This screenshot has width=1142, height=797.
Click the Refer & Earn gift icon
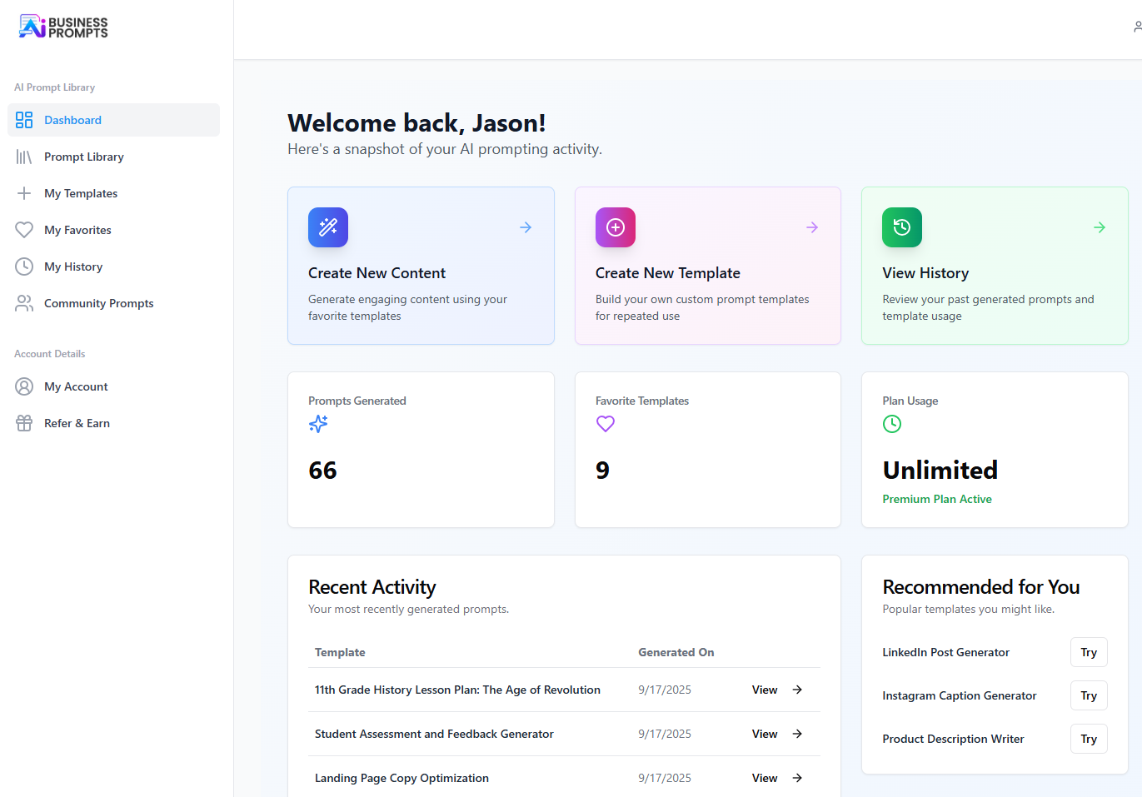click(25, 423)
